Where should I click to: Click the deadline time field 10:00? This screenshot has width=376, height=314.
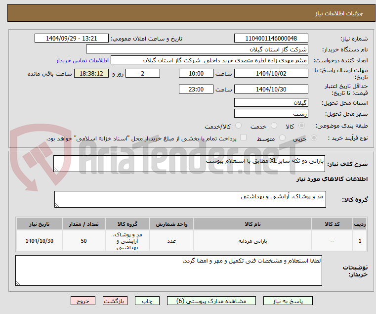(196, 74)
